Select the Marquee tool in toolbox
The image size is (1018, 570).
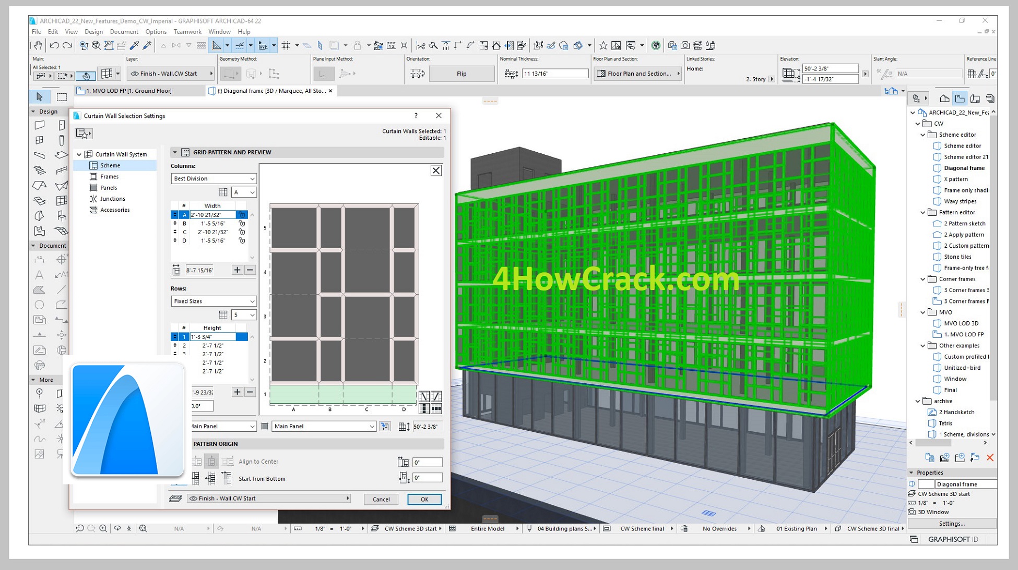pyautogui.click(x=62, y=96)
